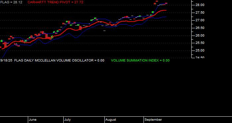
Task: Click the 25.00 price axis value
Action: (200, 51)
